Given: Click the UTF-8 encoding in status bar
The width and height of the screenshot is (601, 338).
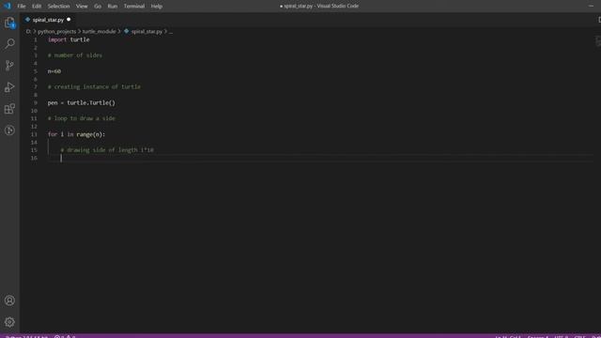Looking at the screenshot, I should (562, 336).
